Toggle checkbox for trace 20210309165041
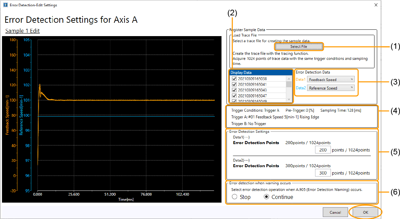 click(234, 85)
